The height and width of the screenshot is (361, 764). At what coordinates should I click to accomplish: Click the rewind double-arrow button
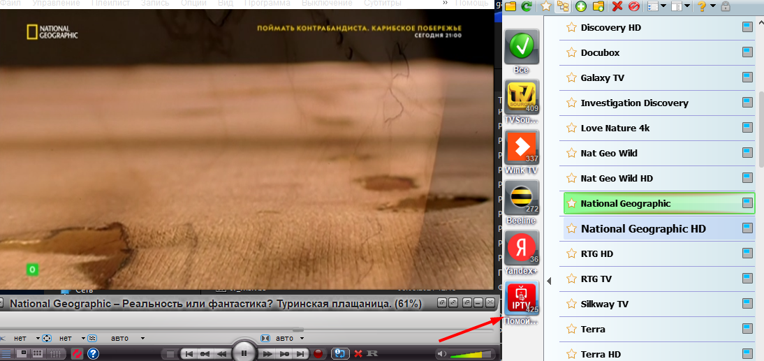[x=222, y=353]
